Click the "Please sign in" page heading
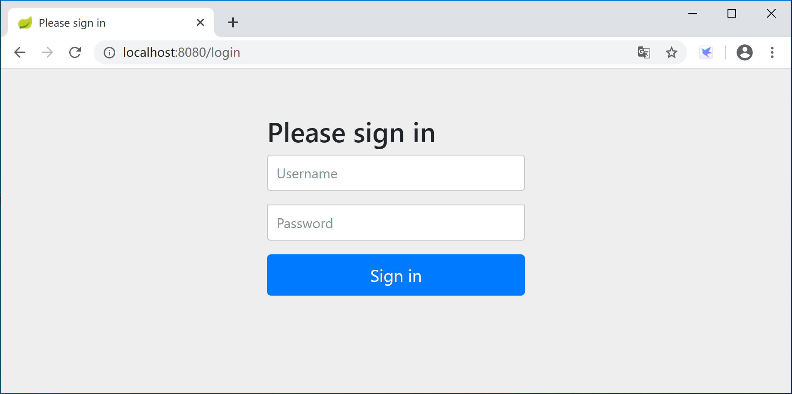Image resolution: width=792 pixels, height=394 pixels. pos(351,133)
